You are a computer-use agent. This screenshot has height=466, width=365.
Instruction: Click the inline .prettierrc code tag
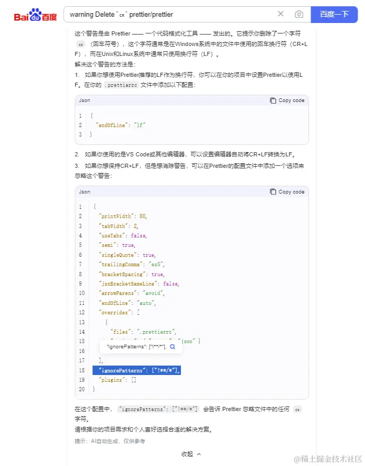tap(121, 85)
